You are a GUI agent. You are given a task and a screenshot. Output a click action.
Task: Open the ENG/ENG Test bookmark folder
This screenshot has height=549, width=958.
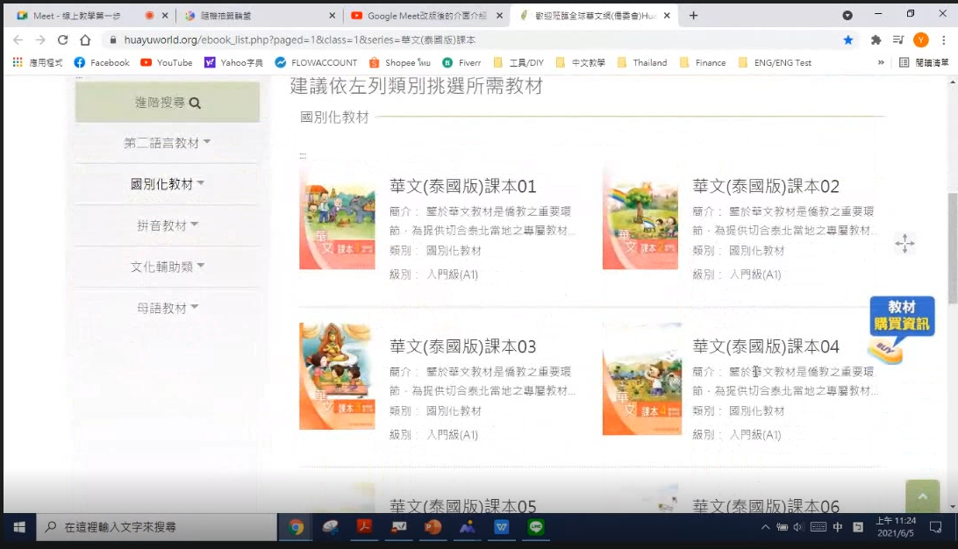click(775, 62)
